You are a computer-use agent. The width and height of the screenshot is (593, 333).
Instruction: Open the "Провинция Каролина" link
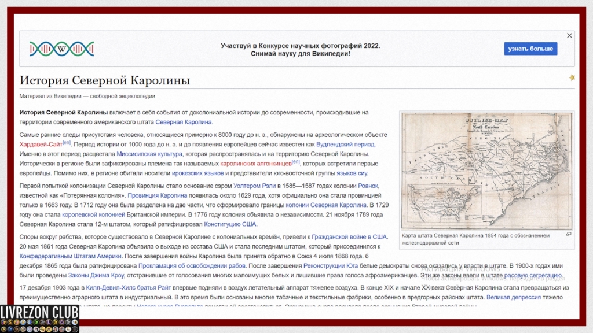click(158, 195)
